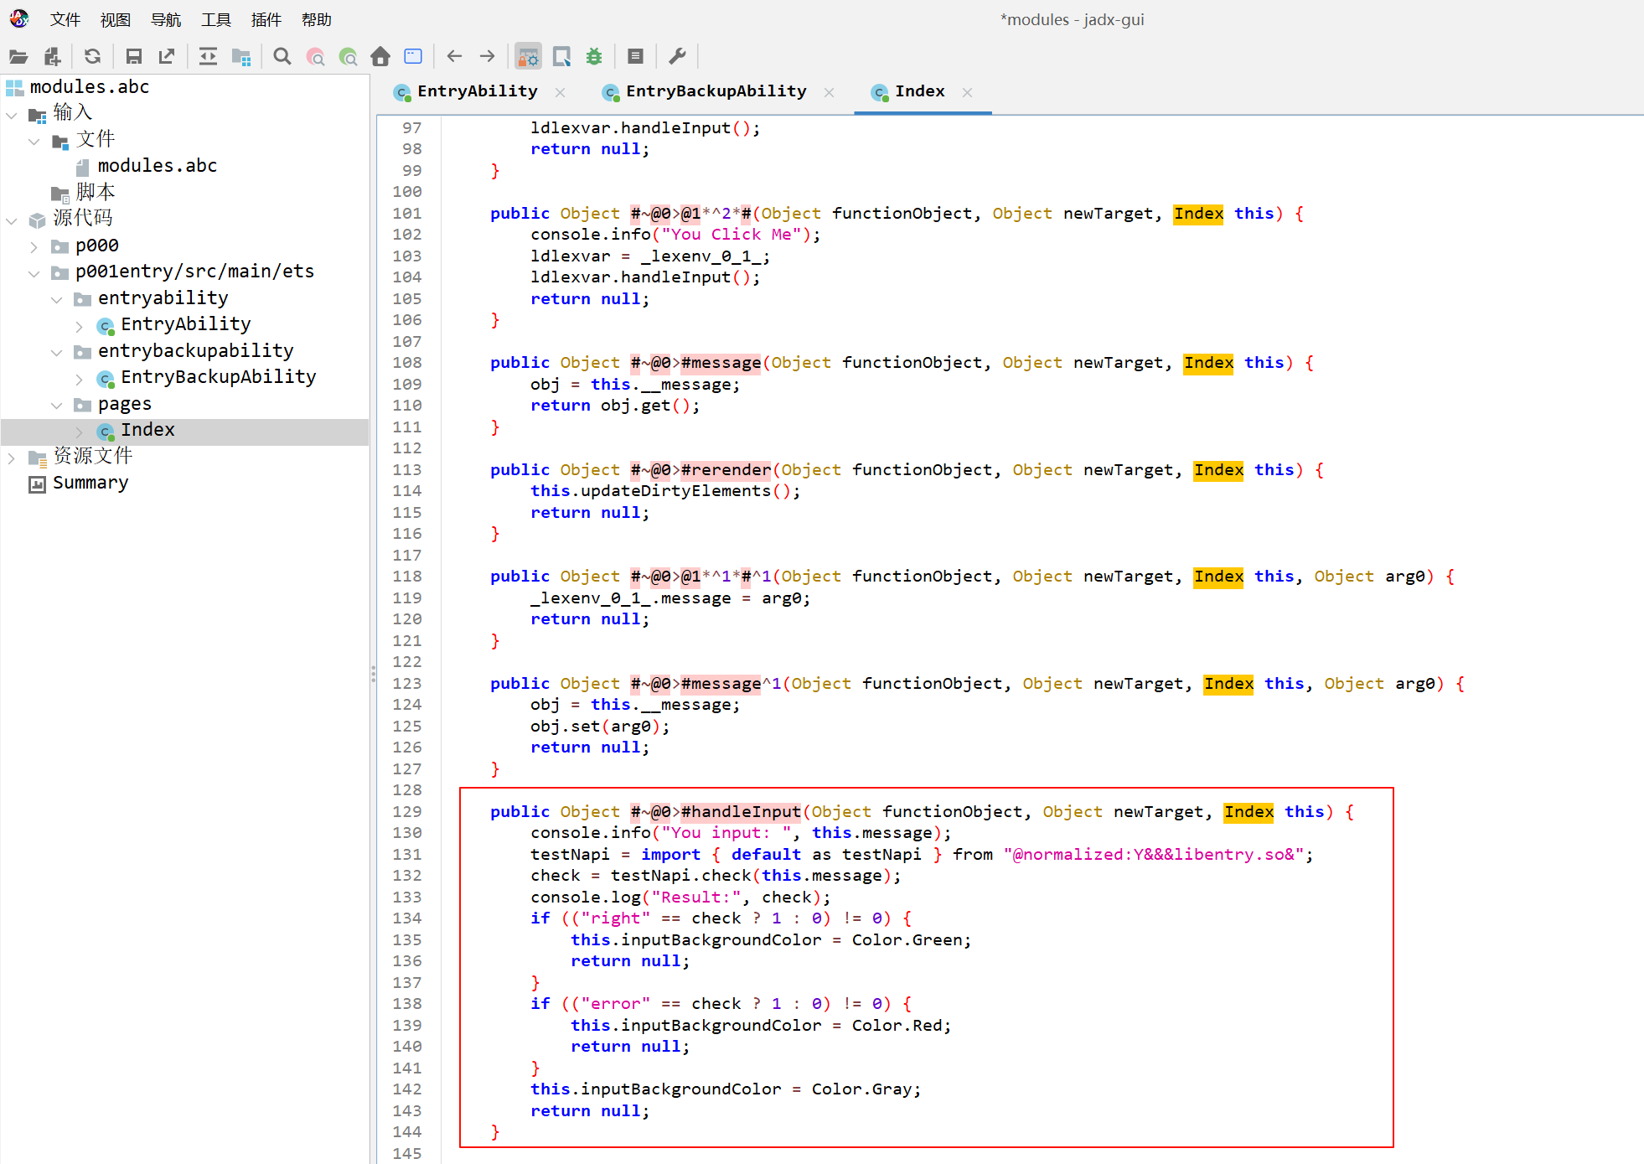Click the navigate back arrow
This screenshot has width=1644, height=1164.
(x=454, y=56)
